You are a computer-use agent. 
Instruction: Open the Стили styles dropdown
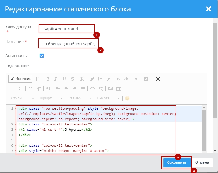[x=22, y=98]
